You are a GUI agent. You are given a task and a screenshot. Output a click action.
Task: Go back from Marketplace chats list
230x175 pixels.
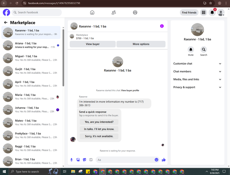tap(6, 22)
